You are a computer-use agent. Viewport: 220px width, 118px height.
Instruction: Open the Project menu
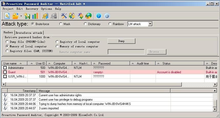pos(8,9)
